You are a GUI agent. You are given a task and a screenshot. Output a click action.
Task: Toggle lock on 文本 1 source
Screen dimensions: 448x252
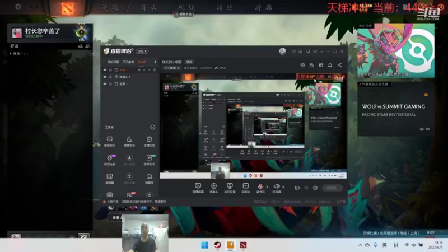pyautogui.click(x=110, y=69)
